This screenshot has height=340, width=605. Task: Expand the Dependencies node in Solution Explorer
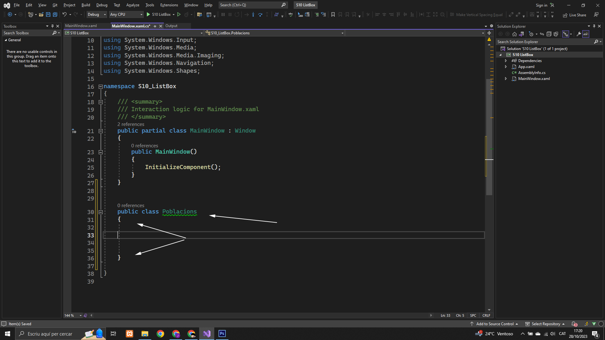506,61
